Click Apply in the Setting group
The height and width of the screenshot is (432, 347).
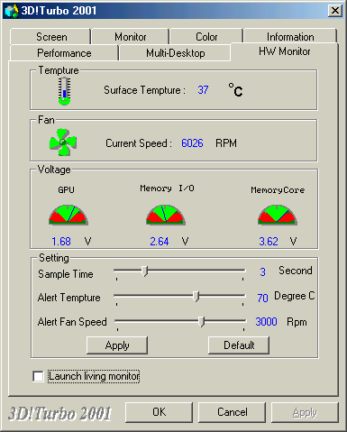117,345
